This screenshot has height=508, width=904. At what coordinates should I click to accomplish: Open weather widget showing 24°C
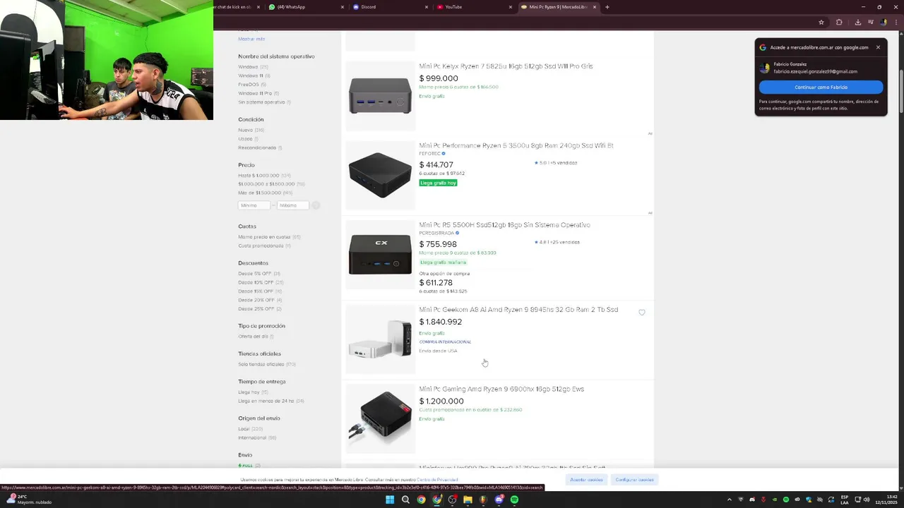tap(28, 500)
